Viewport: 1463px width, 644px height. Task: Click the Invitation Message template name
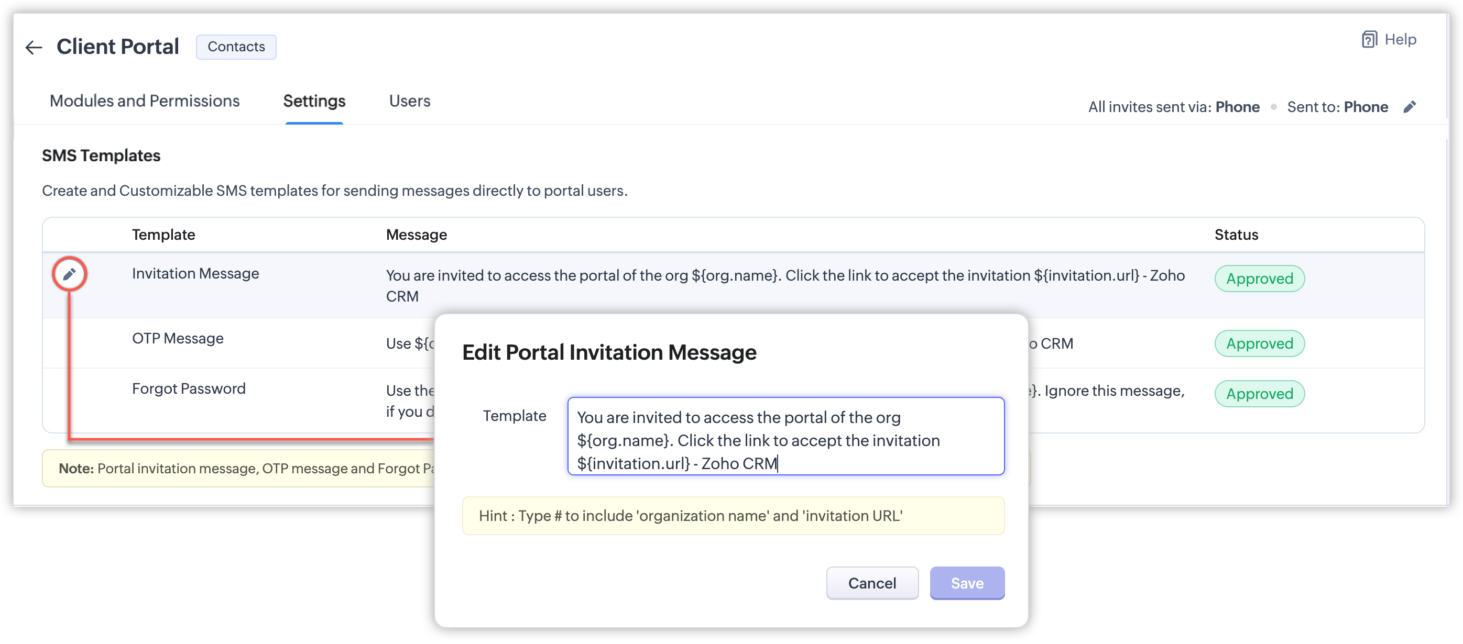click(195, 274)
